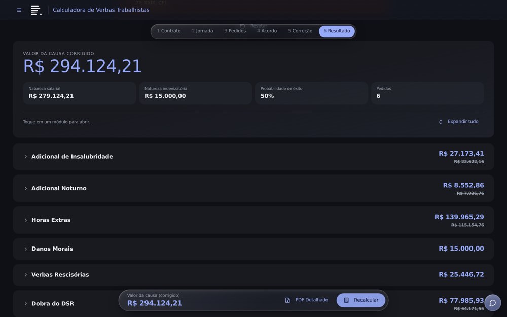Open the chat support bubble
507x317 pixels.
(x=492, y=303)
